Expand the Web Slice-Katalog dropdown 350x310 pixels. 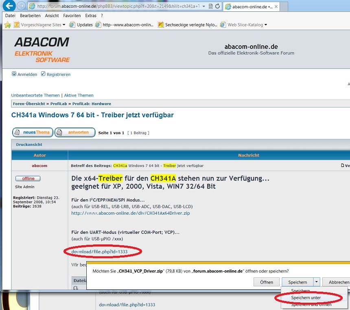pos(266,25)
